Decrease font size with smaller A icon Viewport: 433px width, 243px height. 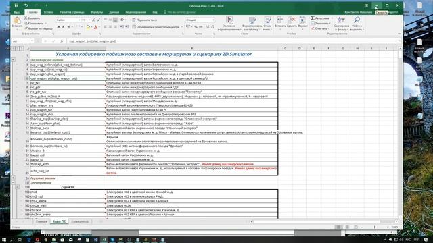pos(98,20)
